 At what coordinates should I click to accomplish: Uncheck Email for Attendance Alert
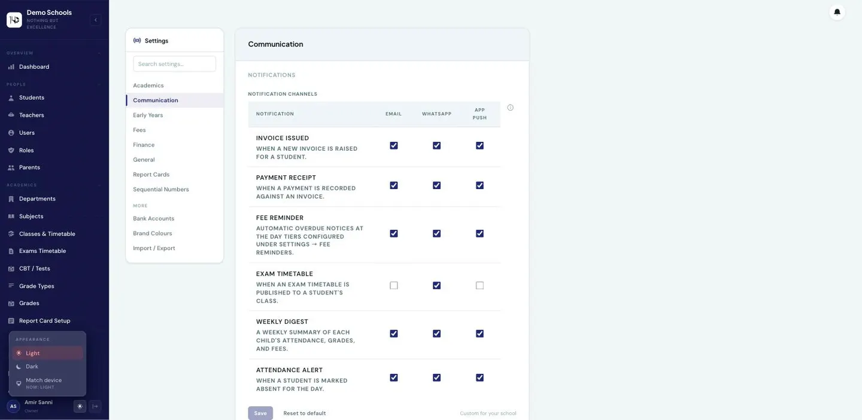point(394,378)
